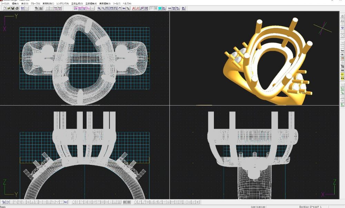Select the gold rendered perspective viewport
Image resolution: width=345 pixels, height=208 pixels.
tap(254, 58)
